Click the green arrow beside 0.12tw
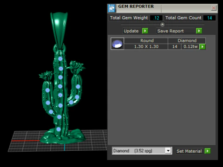Viewport: 223px width, 167px height. tap(203, 46)
